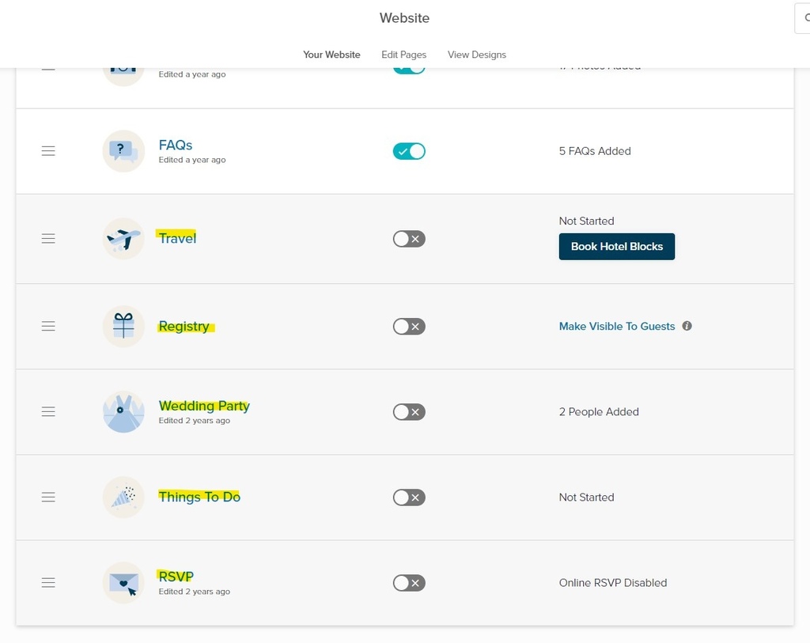
Task: Turn on the Registry page toggle
Action: pos(409,327)
